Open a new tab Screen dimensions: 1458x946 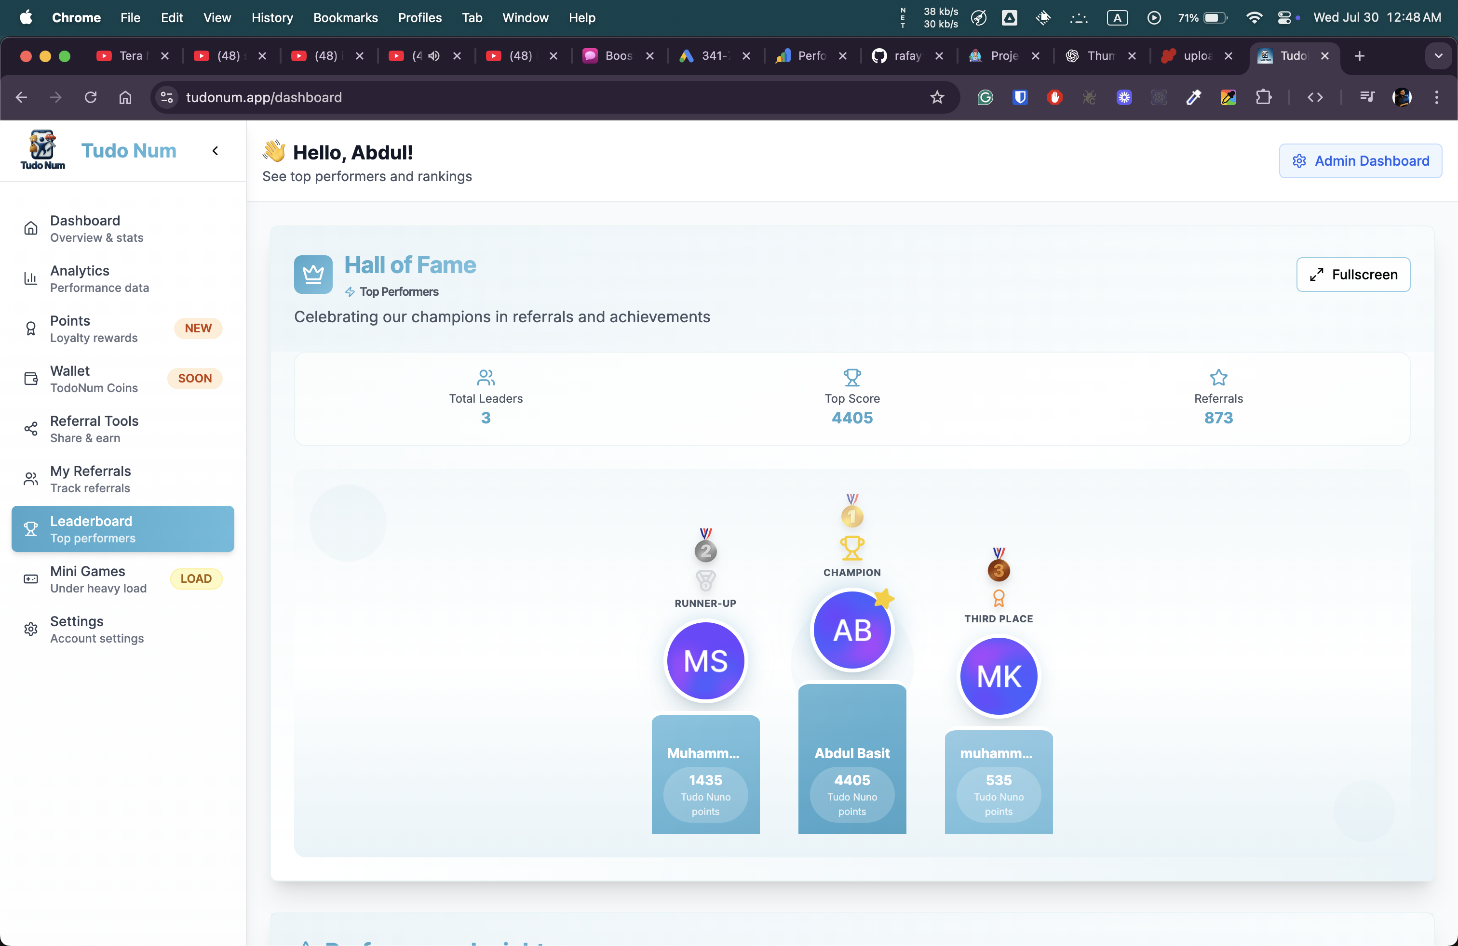coord(1359,56)
